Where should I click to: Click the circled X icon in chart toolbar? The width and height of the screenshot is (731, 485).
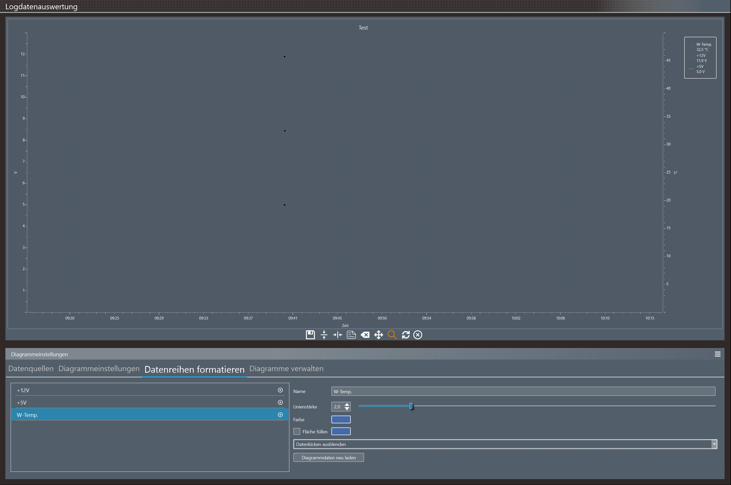coord(418,335)
